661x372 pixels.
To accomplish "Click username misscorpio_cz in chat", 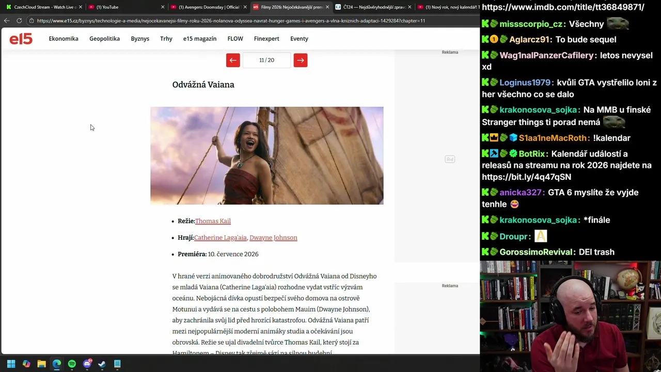I will [531, 24].
